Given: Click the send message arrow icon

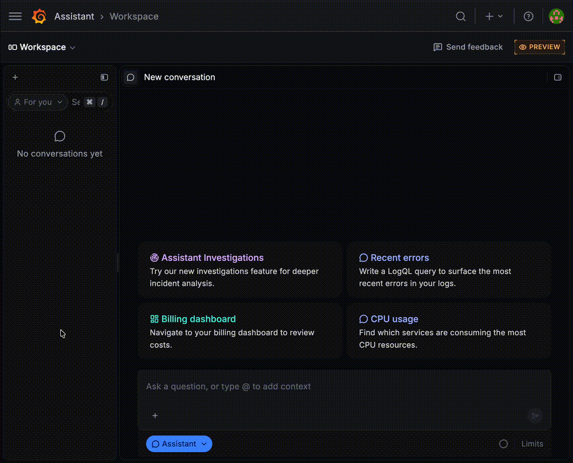Looking at the screenshot, I should coord(535,415).
